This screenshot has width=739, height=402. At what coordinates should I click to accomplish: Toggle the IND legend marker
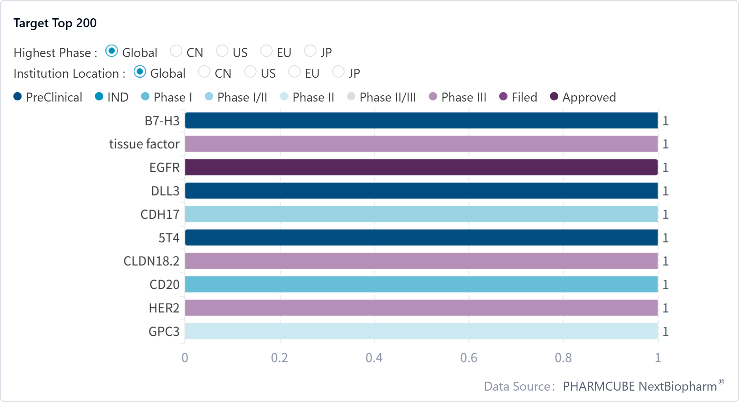coord(99,97)
